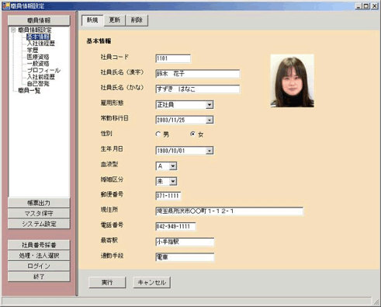
Task: Open the 血液型 dropdown
Action: [x=173, y=166]
